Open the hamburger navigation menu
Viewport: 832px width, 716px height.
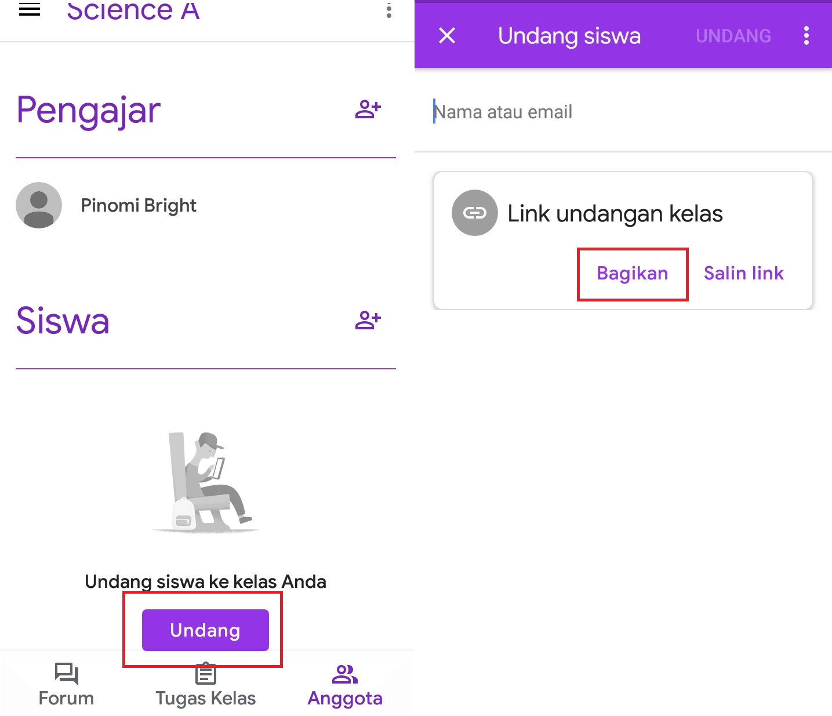point(30,9)
